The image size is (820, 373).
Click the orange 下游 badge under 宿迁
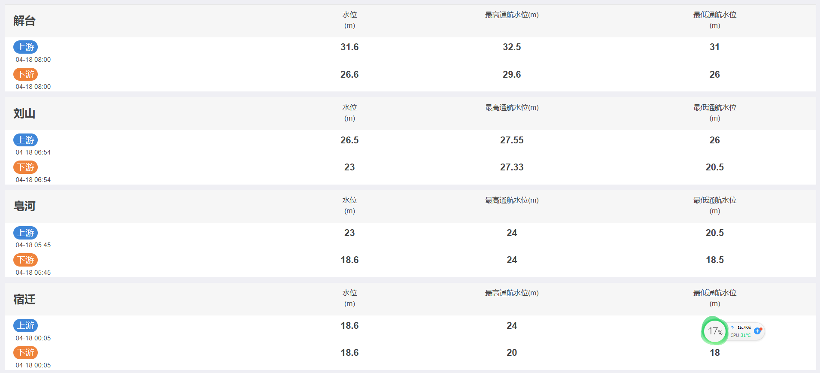(x=26, y=352)
